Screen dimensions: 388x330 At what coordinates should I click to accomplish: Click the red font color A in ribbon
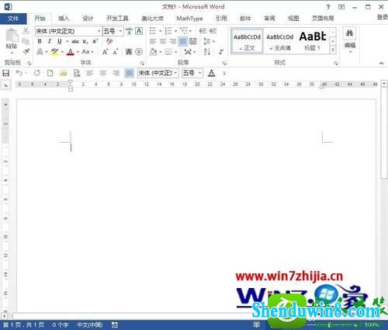(x=71, y=52)
